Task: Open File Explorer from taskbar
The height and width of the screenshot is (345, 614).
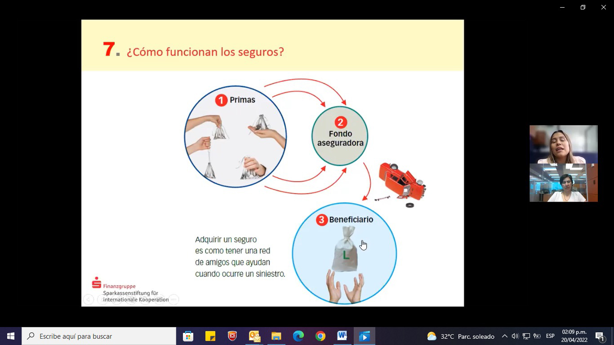Action: click(x=276, y=336)
